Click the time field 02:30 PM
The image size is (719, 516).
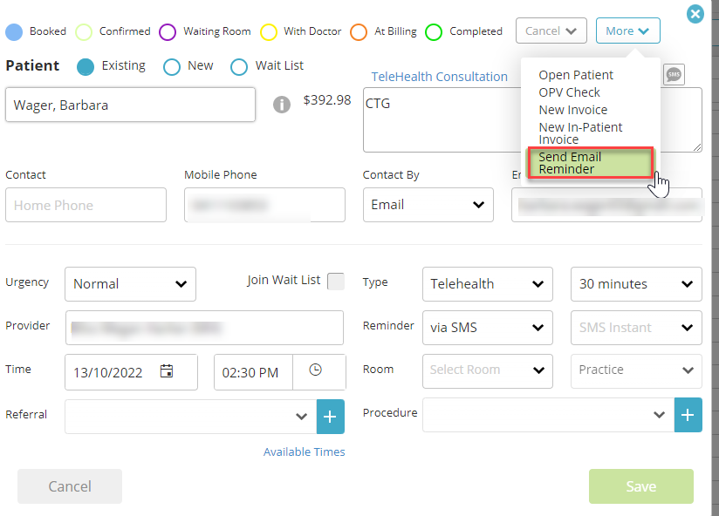coord(253,372)
